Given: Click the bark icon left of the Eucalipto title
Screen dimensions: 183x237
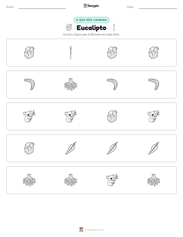Looking at the screenshot, I should 69,27.
